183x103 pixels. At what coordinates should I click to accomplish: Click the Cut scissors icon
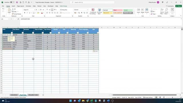(x=13, y=9)
